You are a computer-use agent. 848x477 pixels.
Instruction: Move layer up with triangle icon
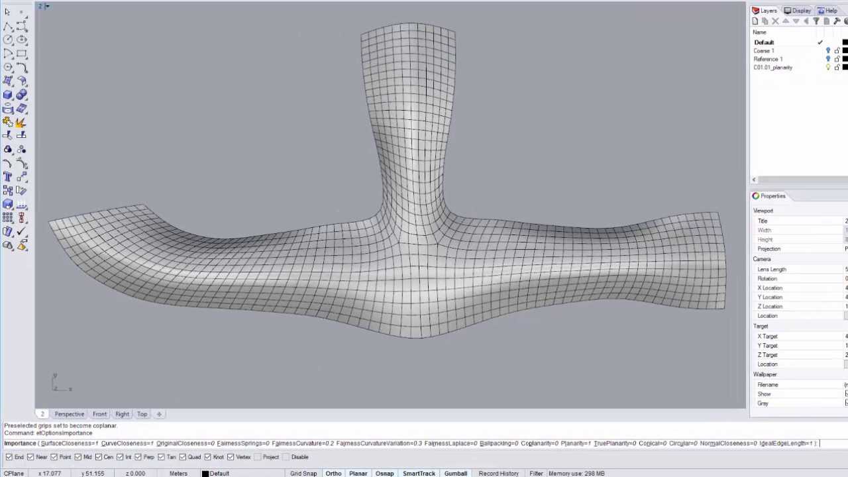(x=786, y=21)
